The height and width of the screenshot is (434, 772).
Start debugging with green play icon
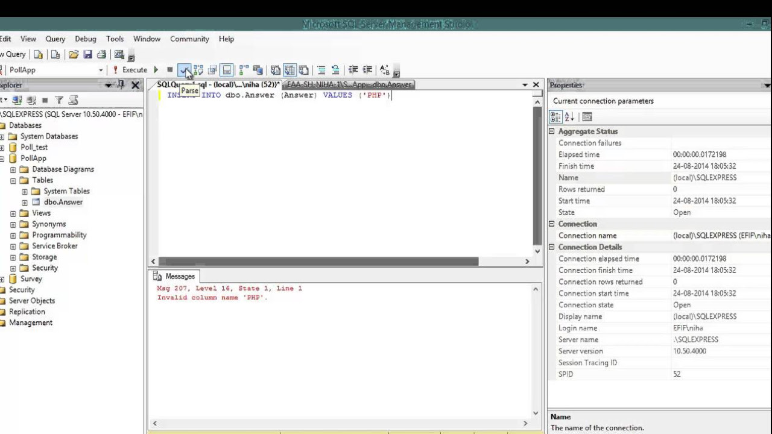click(x=156, y=70)
